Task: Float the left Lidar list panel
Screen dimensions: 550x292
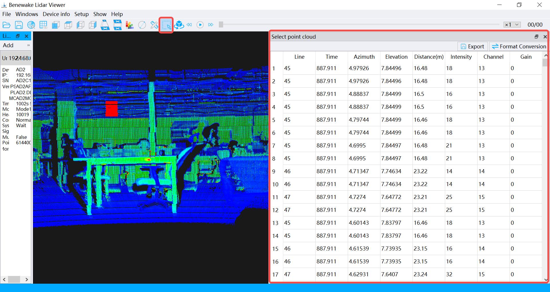Action: tap(18, 36)
